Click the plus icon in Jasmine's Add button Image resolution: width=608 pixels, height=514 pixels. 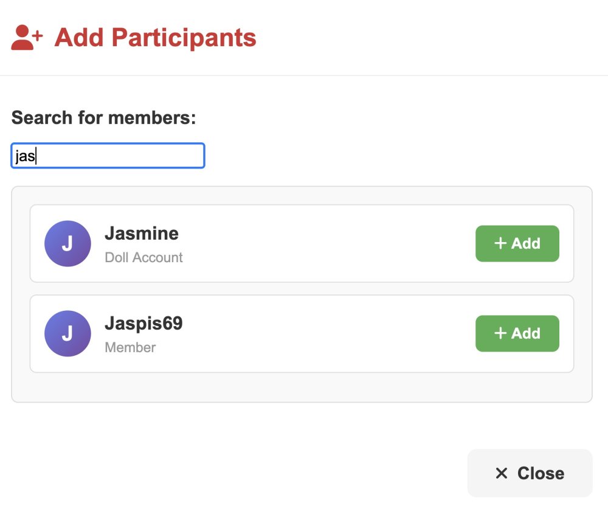[x=500, y=243]
